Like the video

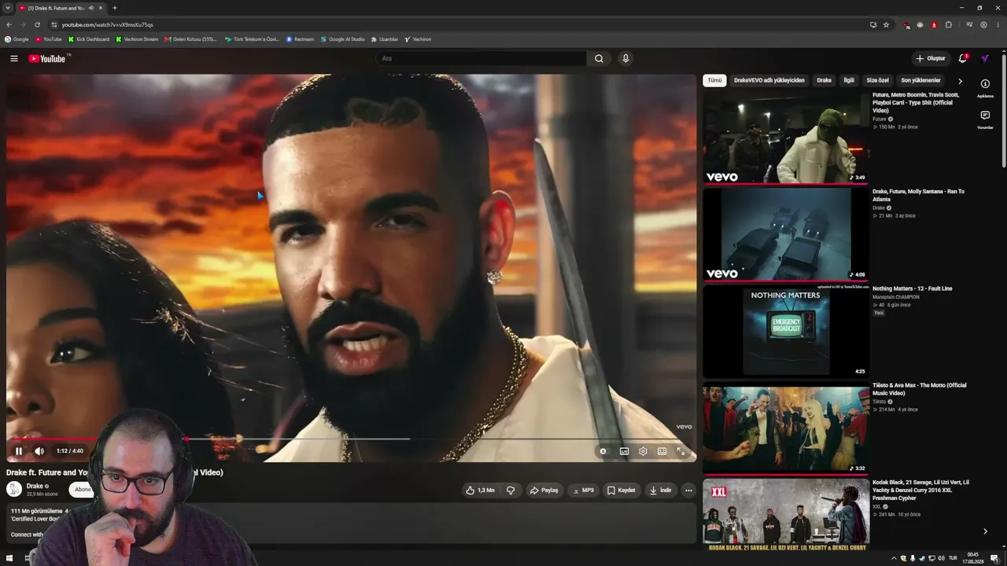pos(481,491)
